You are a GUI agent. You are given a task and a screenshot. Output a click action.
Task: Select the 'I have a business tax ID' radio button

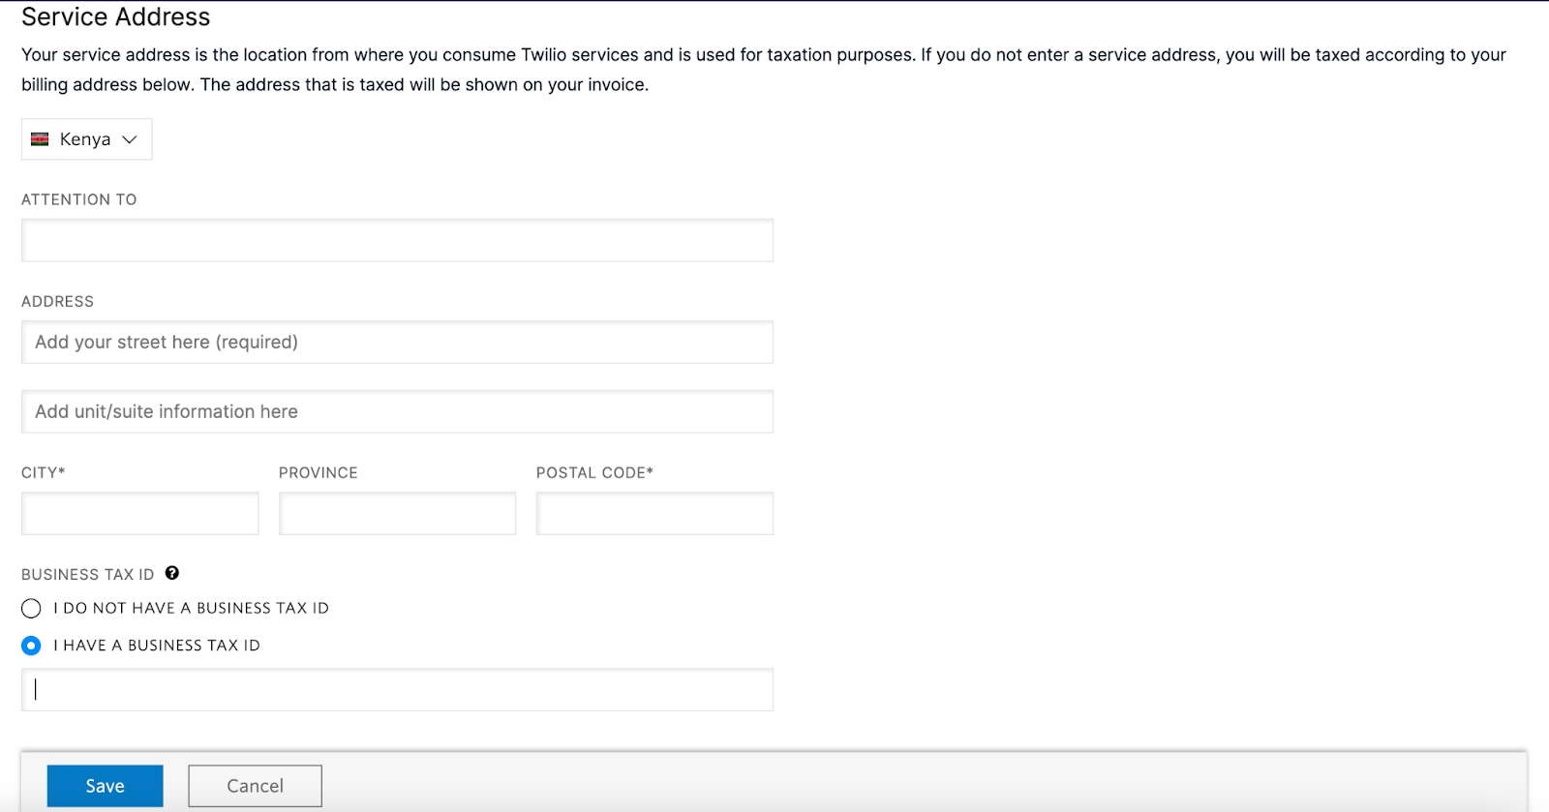(31, 646)
